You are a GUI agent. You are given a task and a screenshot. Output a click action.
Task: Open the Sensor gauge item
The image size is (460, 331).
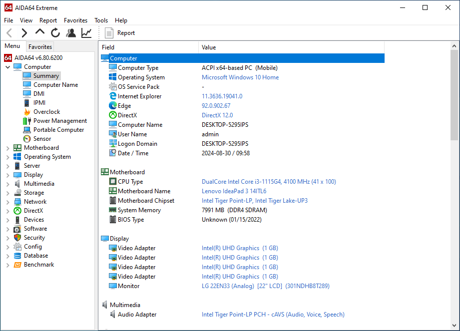(x=27, y=139)
